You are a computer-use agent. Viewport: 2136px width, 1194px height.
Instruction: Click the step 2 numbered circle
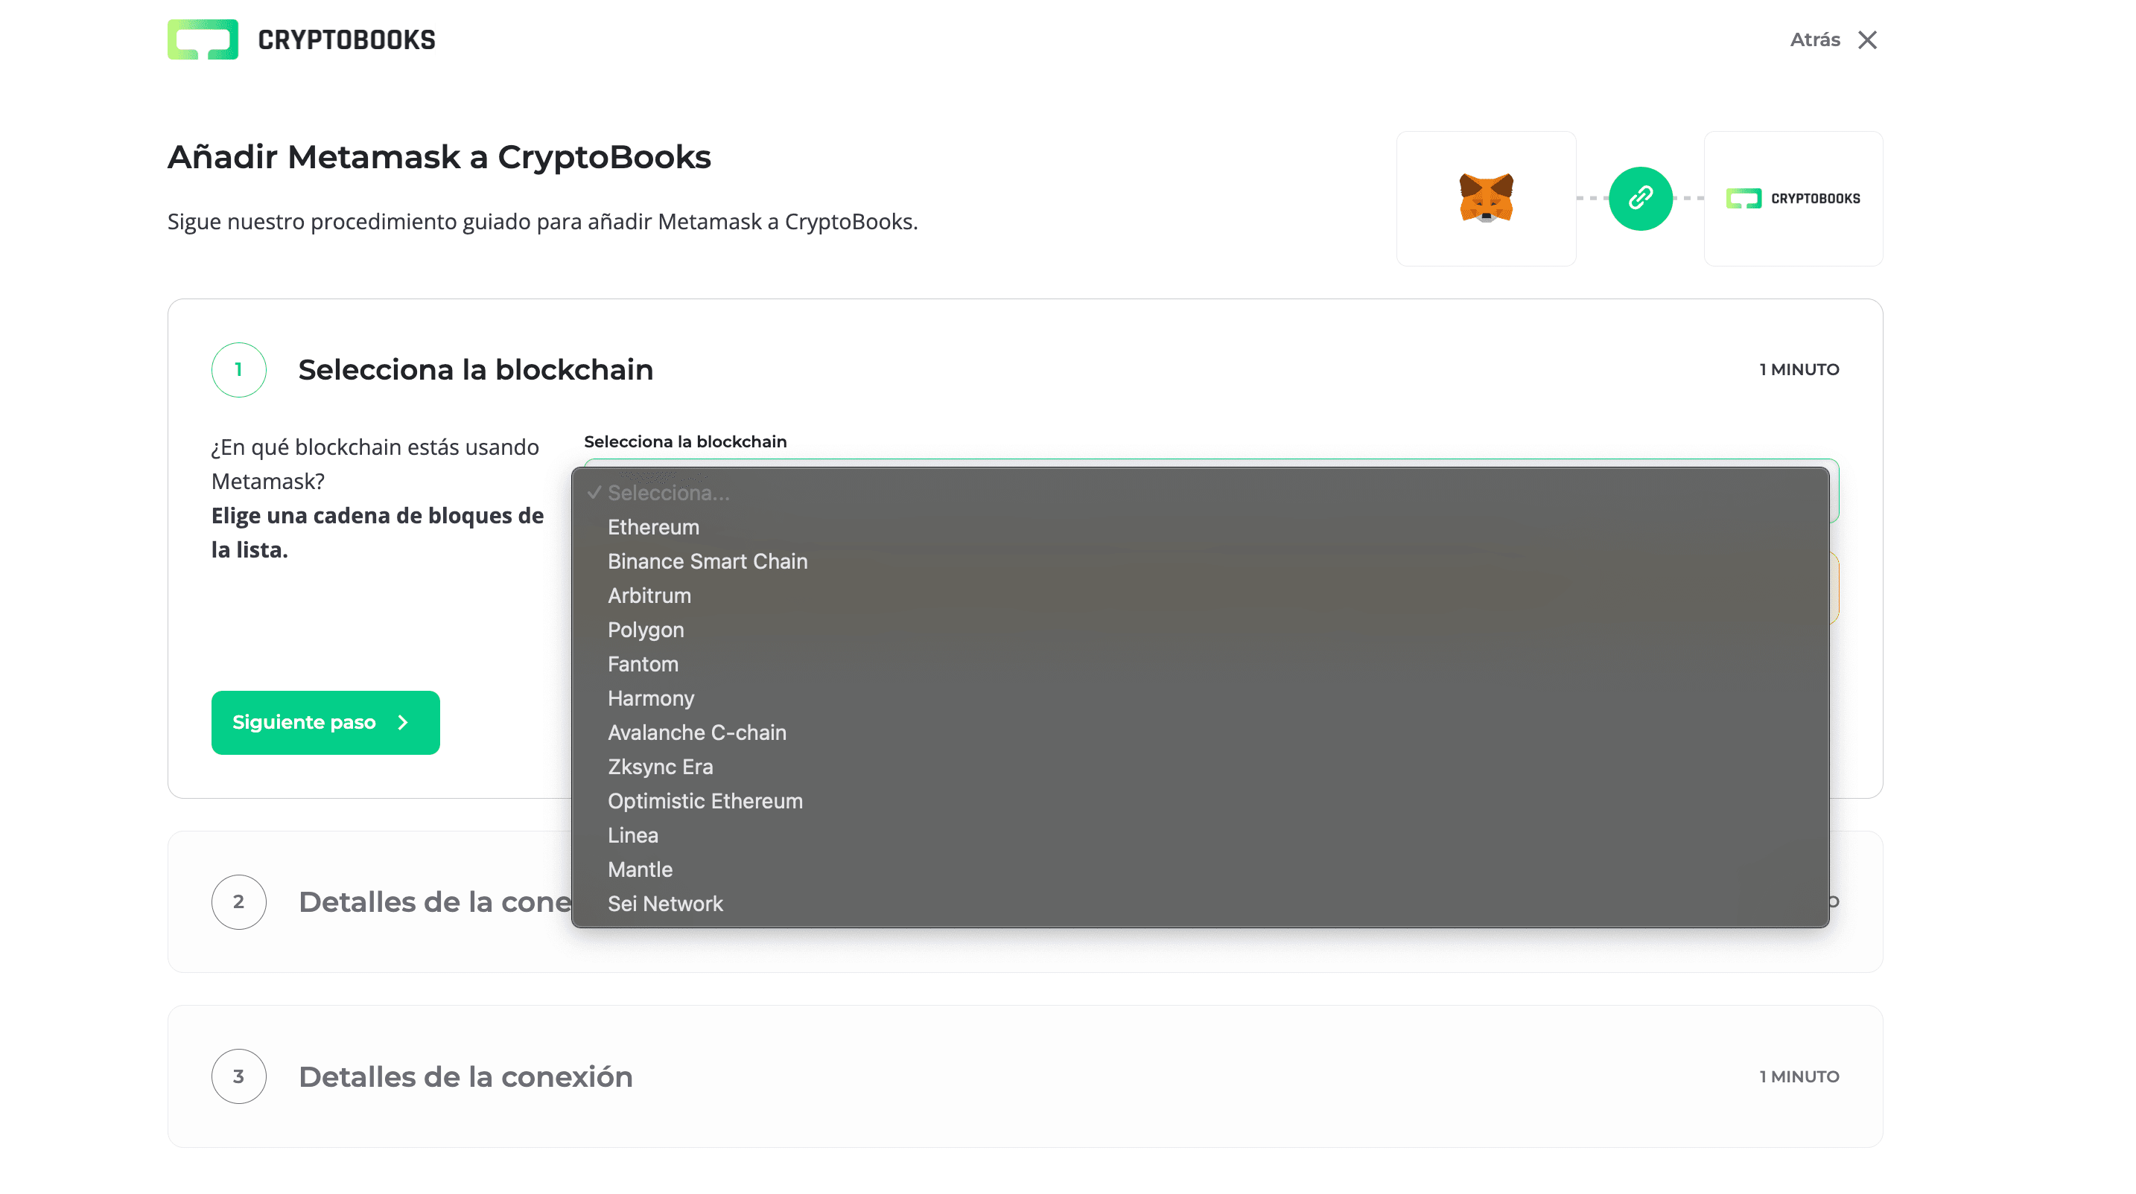coord(239,901)
